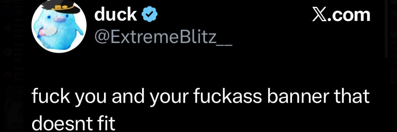Click the faint panel item right of the scrollbar
Viewport: 397px width, 132px height.
pyautogui.click(x=393, y=43)
